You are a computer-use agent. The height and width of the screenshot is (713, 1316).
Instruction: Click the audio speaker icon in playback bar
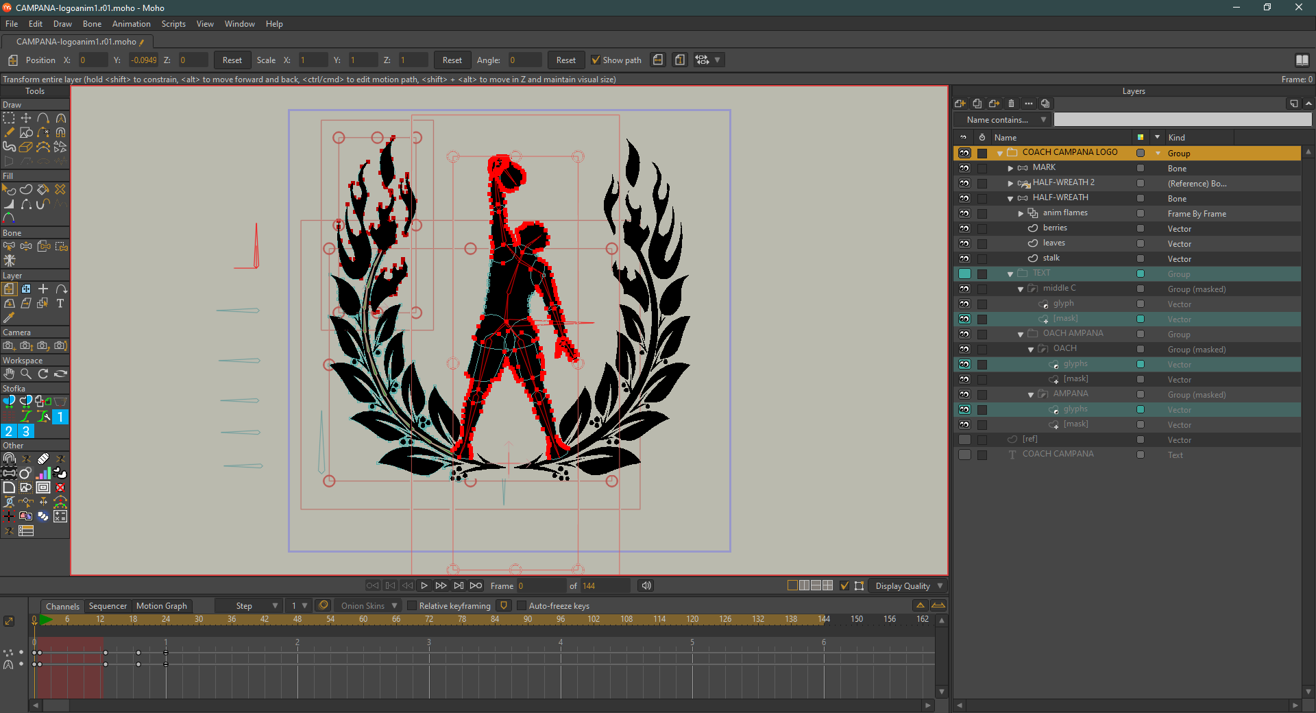coord(646,585)
